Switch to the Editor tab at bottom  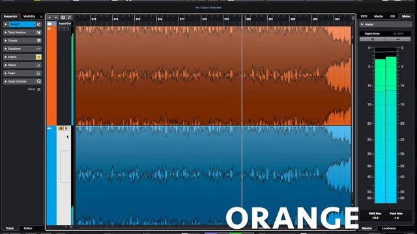28,228
